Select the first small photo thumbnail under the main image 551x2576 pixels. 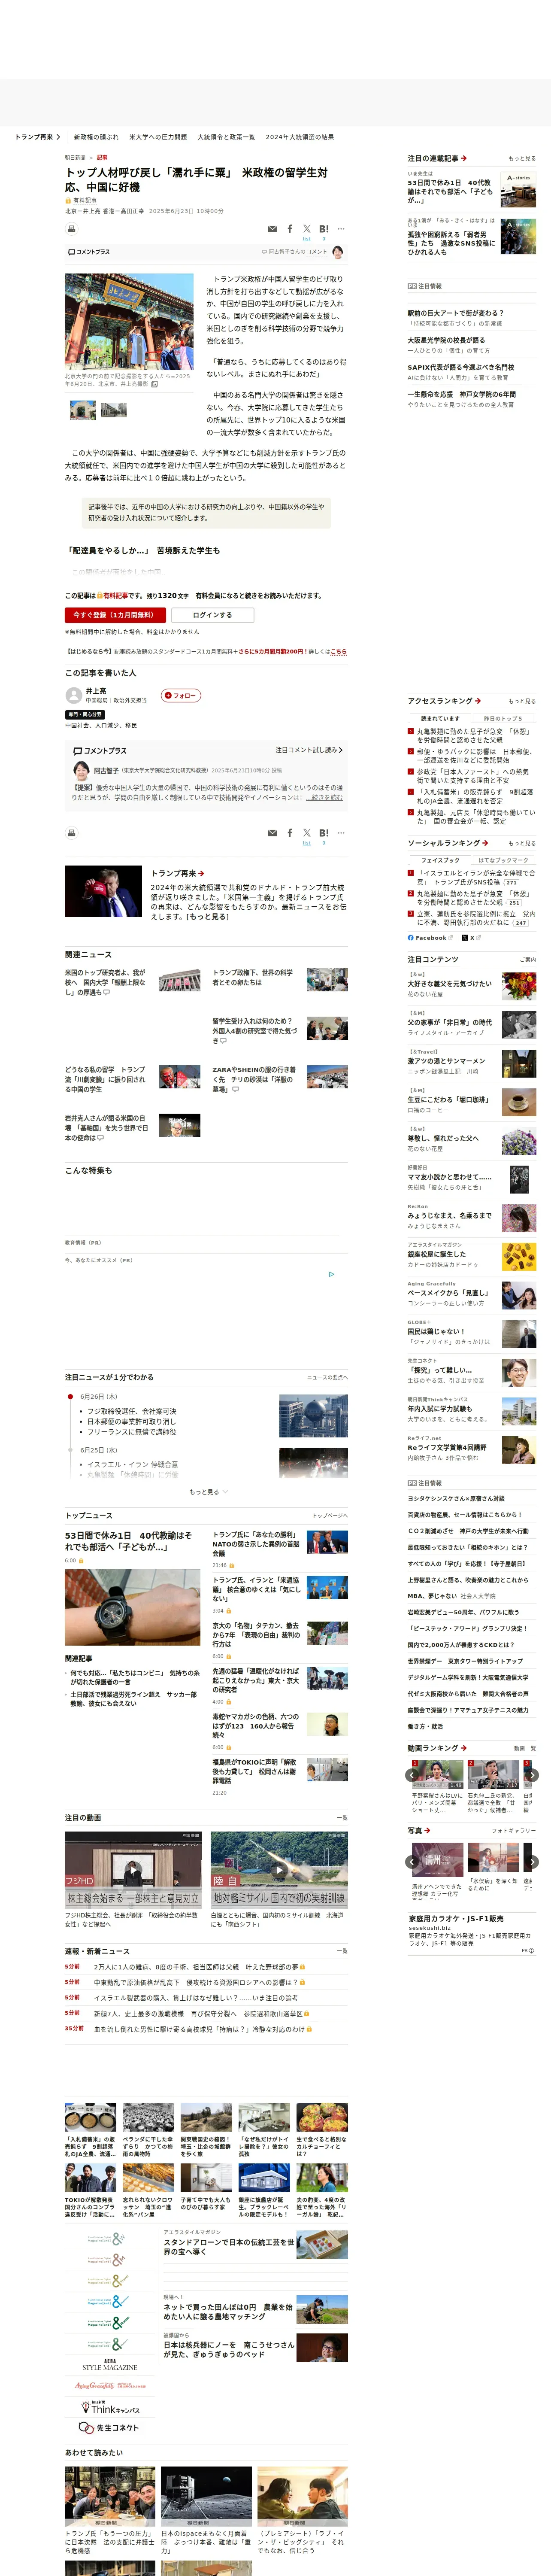(83, 409)
